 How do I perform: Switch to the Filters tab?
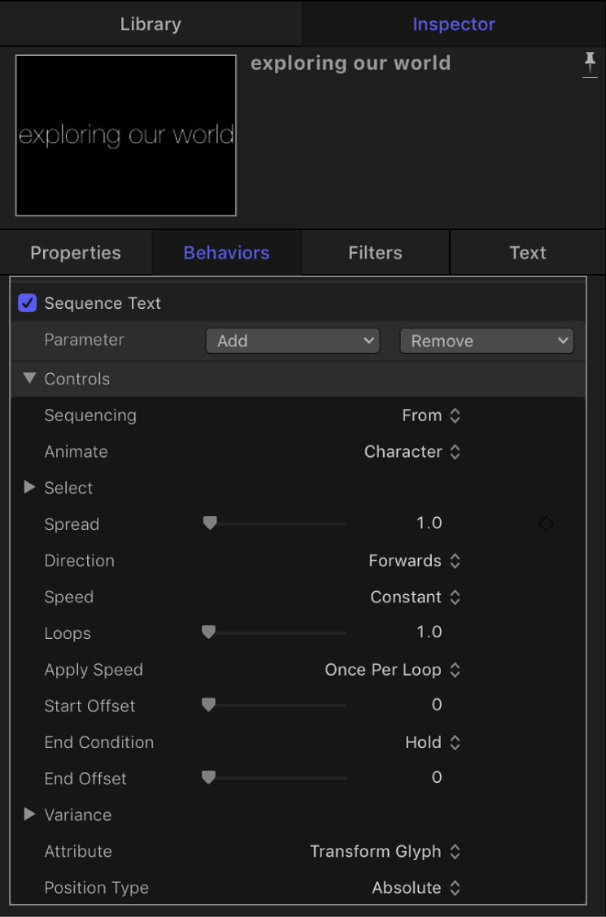pos(375,253)
